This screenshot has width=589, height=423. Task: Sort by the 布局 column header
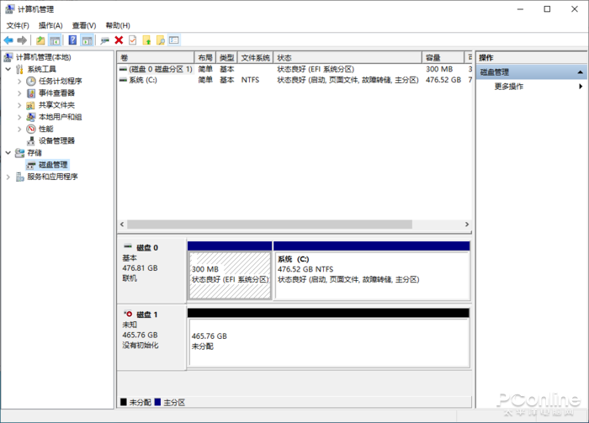coord(205,58)
